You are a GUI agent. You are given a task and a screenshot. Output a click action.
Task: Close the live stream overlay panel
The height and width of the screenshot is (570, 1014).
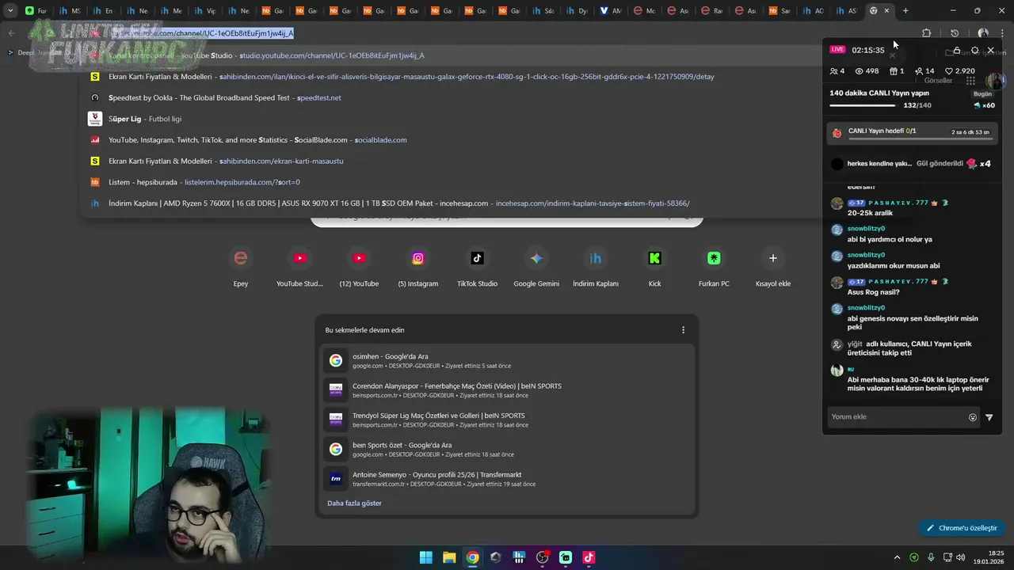click(x=990, y=50)
